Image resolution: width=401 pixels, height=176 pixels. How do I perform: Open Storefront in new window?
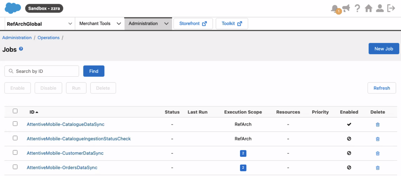pos(193,23)
